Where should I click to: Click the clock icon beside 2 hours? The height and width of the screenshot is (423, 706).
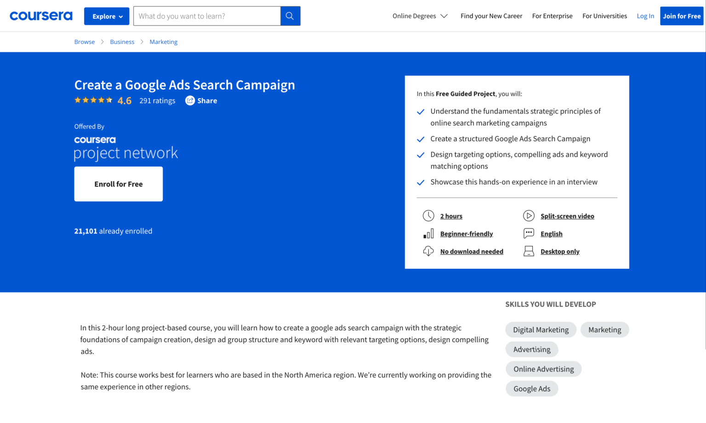click(428, 216)
